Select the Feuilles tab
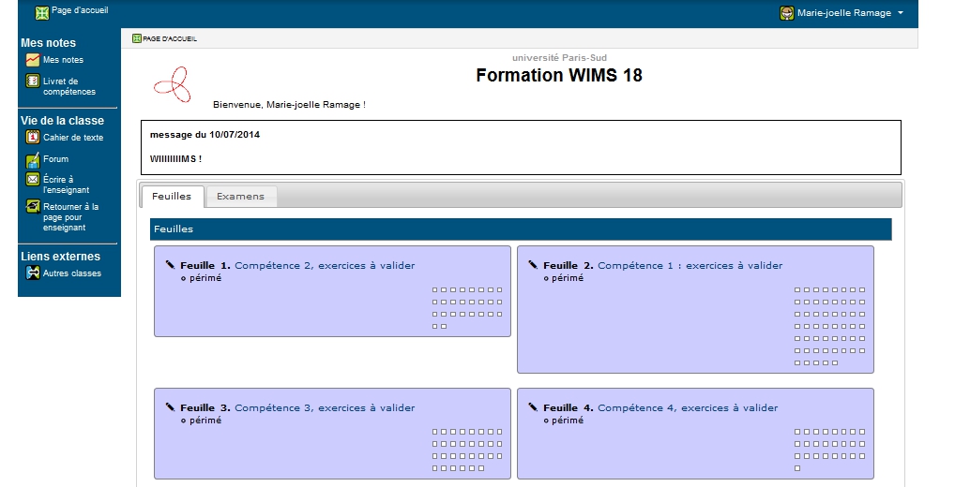This screenshot has width=955, height=487. tap(172, 197)
